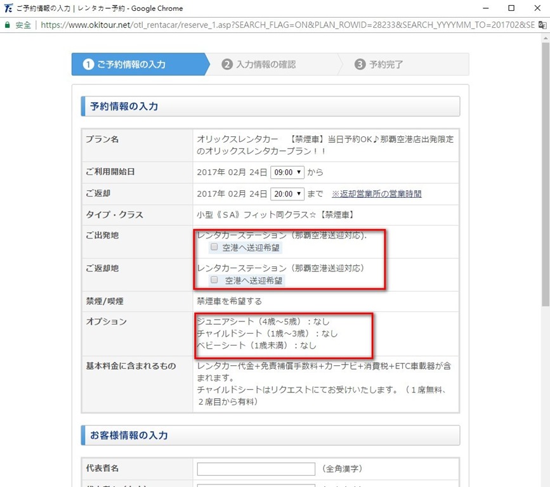Screen dimensions: 550x487
Task: Enable airport shuttle checkbox under ご返却地
Action: (x=214, y=280)
